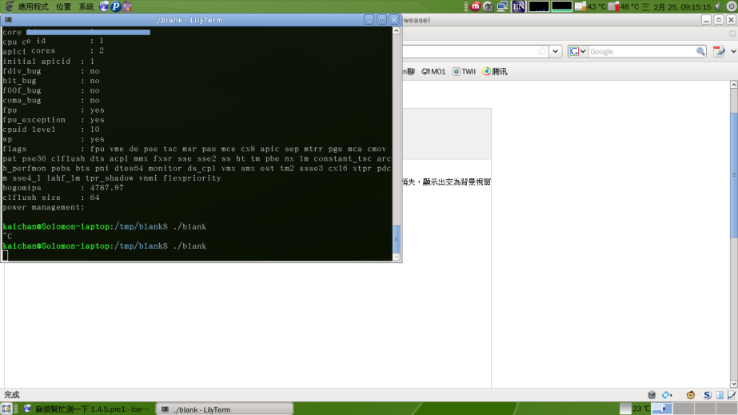Open the network connection tray icon
The image size is (738, 415).
[x=502, y=6]
